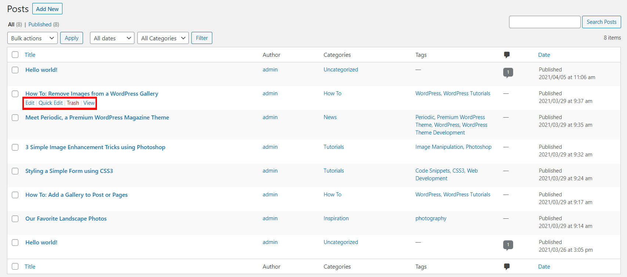The image size is (627, 277).
Task: Open Quick Edit for the Remove Images post
Action: [51, 103]
